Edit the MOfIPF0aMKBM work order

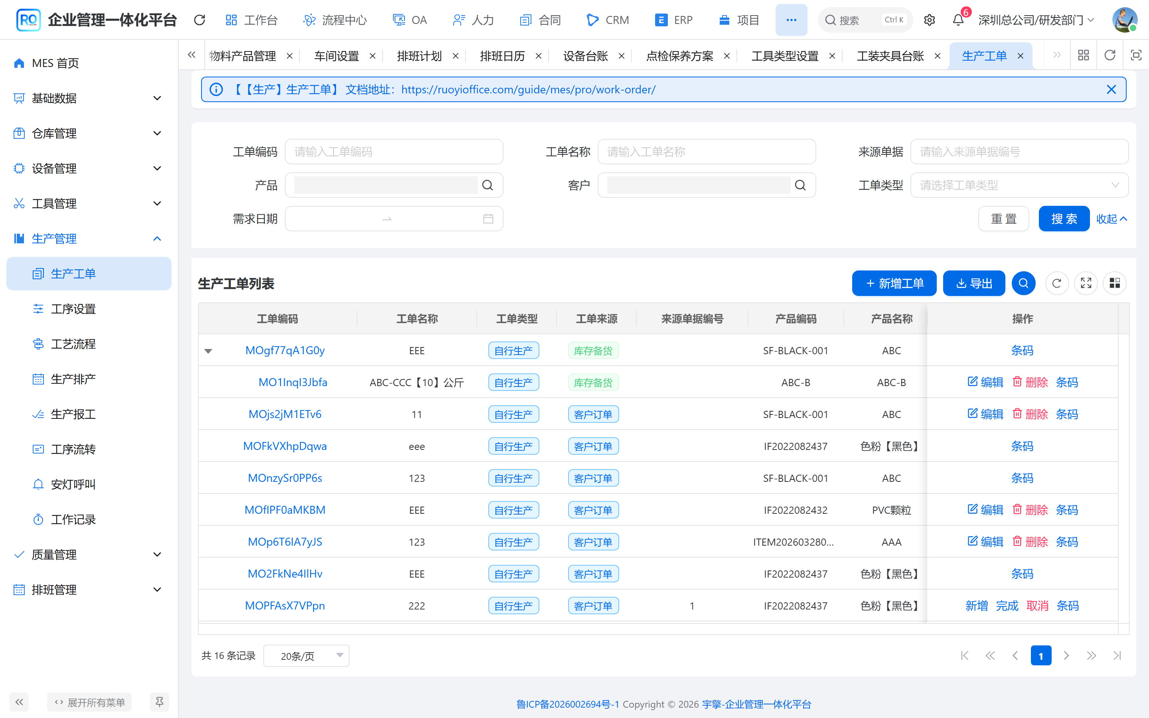tap(985, 510)
